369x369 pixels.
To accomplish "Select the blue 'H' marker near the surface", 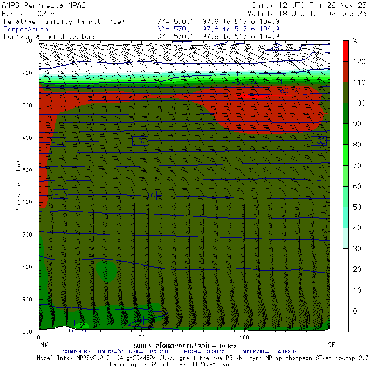I will (76, 323).
